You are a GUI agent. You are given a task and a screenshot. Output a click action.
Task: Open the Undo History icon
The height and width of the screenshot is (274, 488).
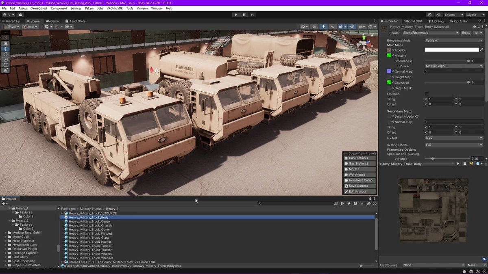pyautogui.click(x=430, y=15)
